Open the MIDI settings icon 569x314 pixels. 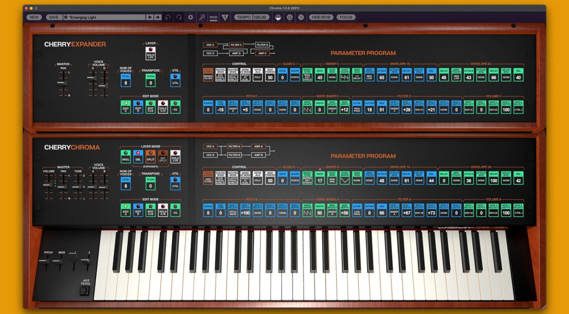[213, 17]
